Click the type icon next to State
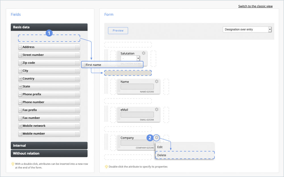 click(20, 87)
